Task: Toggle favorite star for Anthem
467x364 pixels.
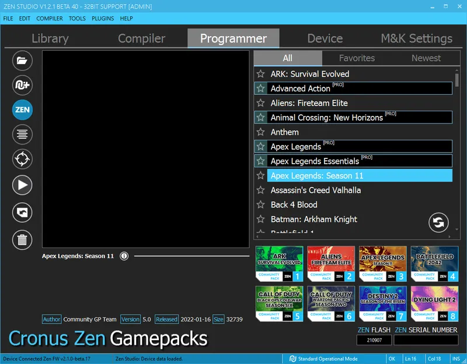Action: click(x=260, y=132)
